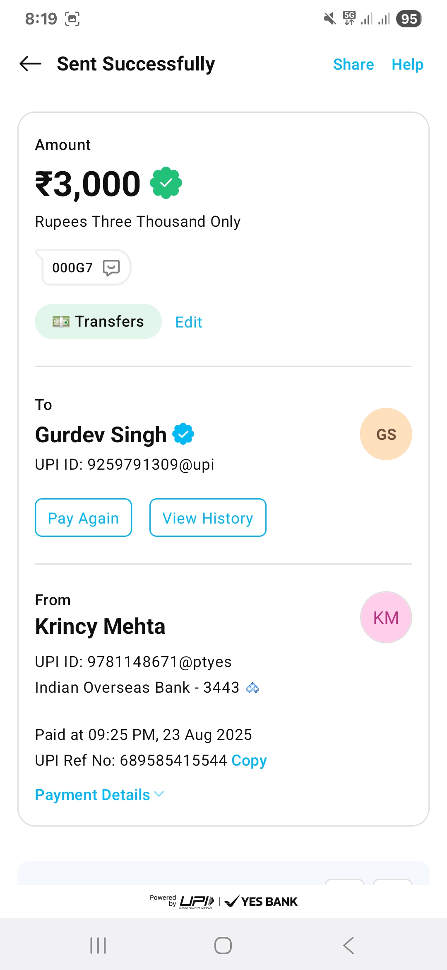Select the Transfers category tag
This screenshot has height=970, width=447.
(98, 322)
